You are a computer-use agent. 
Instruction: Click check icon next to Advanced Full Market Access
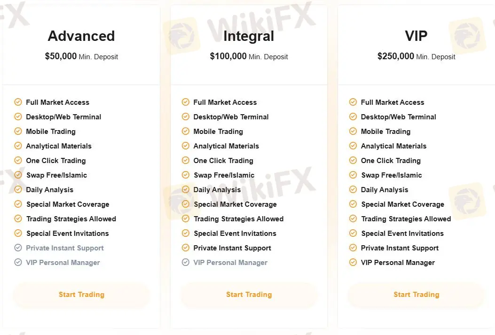click(18, 102)
